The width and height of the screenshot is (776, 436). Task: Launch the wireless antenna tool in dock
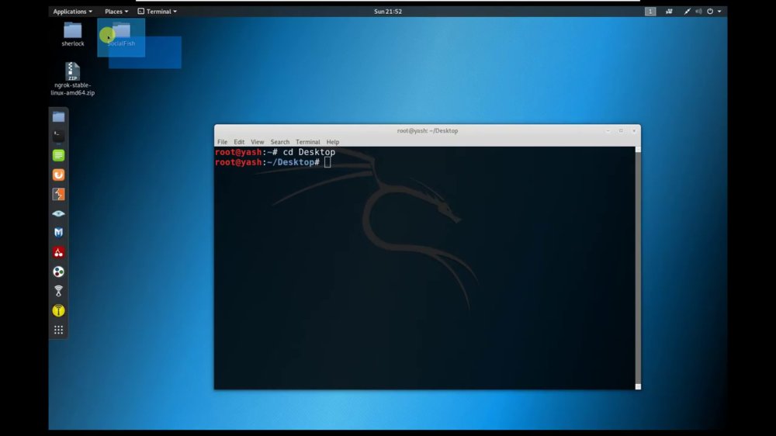(58, 291)
